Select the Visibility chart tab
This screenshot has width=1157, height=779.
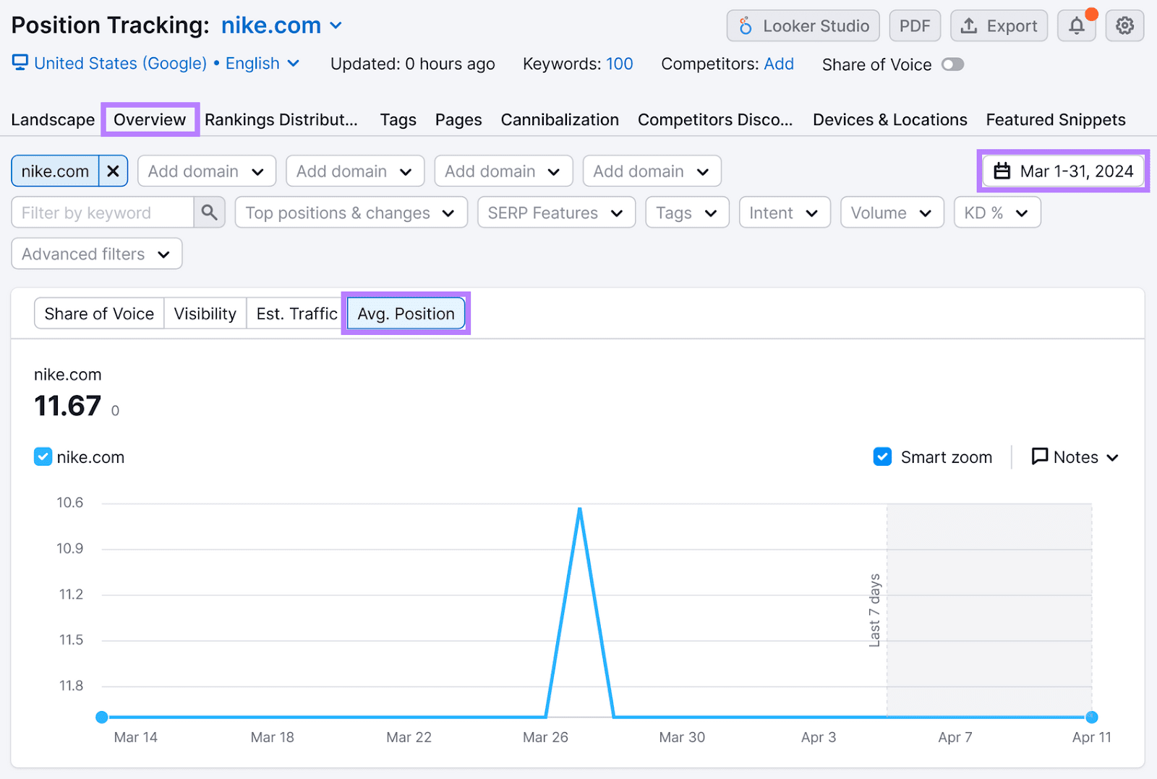pos(205,314)
